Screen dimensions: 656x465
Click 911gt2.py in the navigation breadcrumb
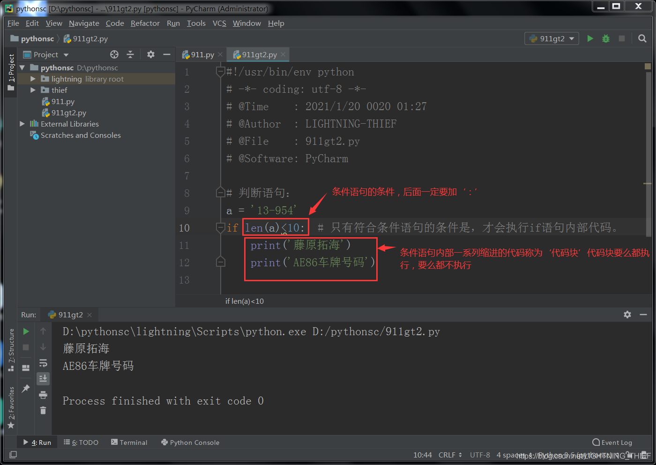coord(86,38)
